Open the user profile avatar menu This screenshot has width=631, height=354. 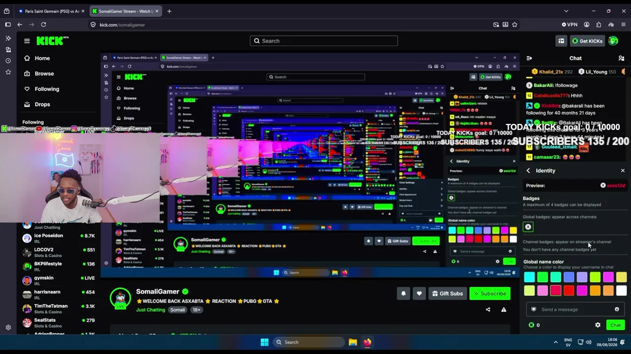(613, 41)
